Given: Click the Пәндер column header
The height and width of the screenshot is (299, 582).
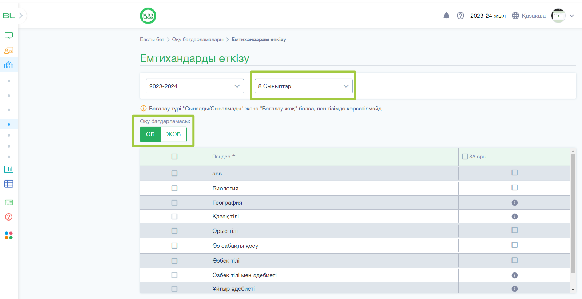Looking at the screenshot, I should click(x=221, y=157).
